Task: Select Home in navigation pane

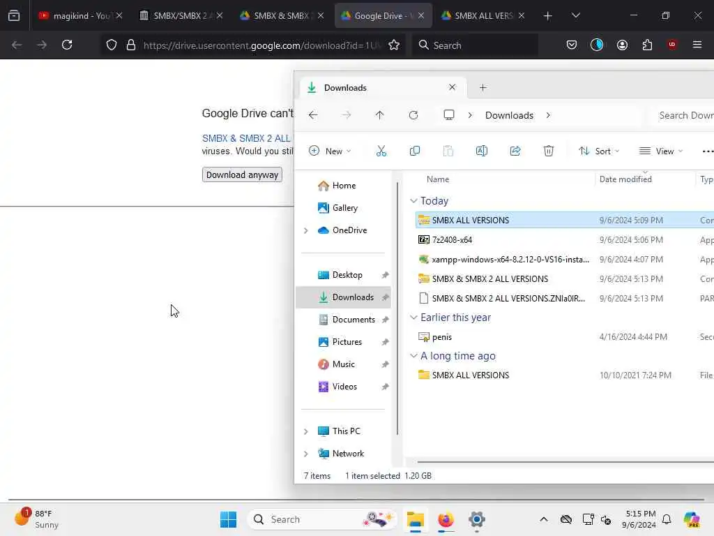Action: pos(344,186)
